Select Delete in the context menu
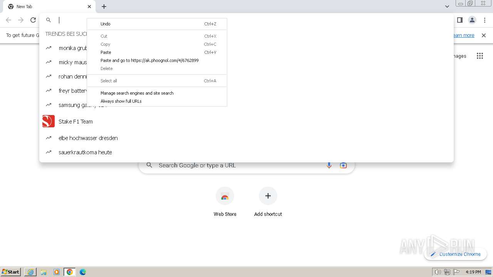 tap(157, 68)
